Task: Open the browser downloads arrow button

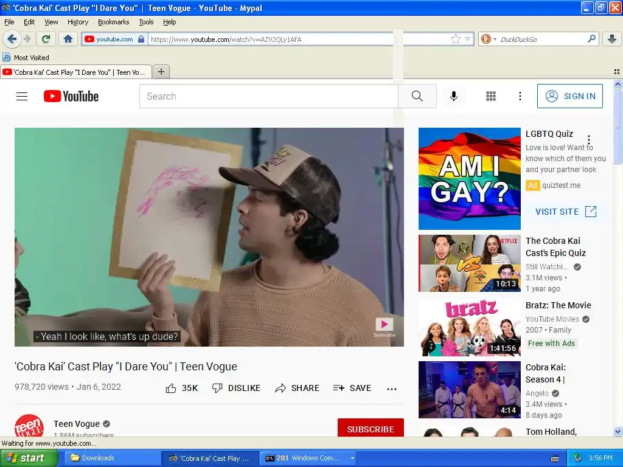Action: point(612,39)
